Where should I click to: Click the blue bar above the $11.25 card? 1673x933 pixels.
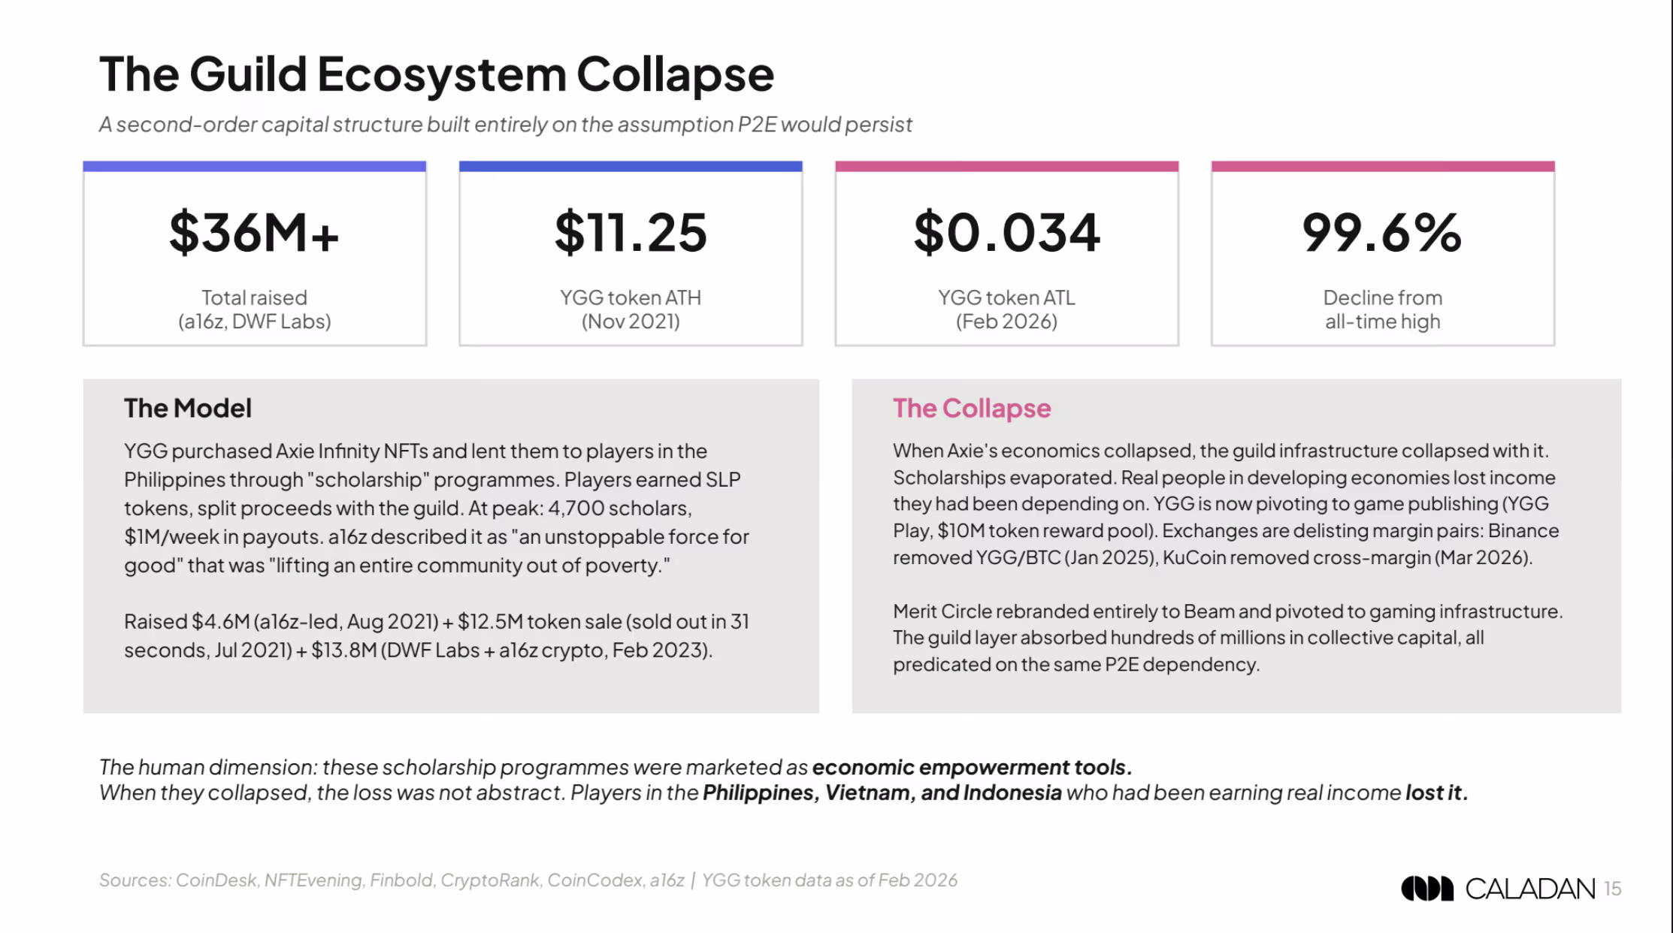click(x=631, y=166)
